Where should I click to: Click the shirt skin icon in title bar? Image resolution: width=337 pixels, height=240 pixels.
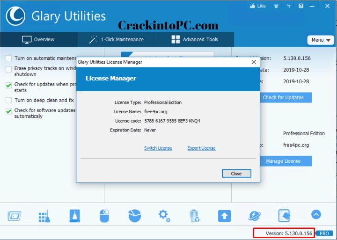click(x=276, y=6)
